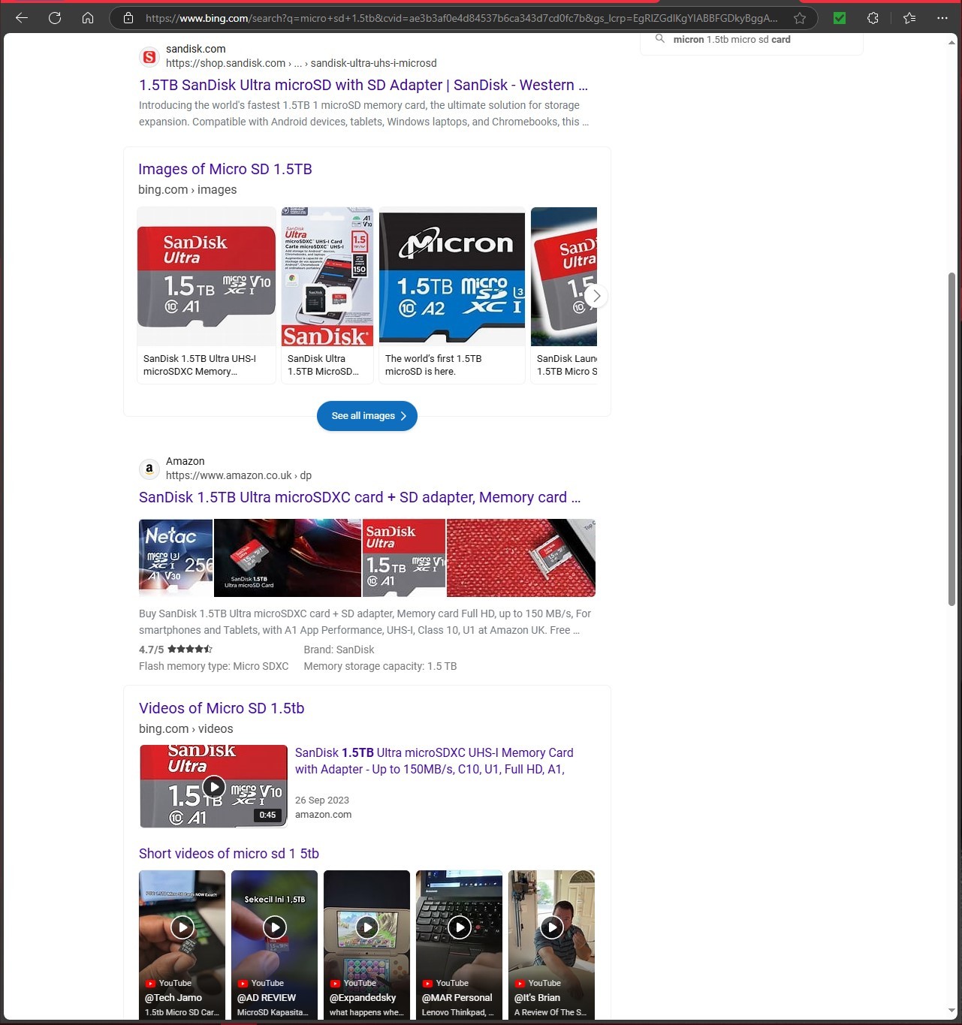Click 'Flash memory type: Micro SDXC' text
962x1025 pixels.
point(214,666)
